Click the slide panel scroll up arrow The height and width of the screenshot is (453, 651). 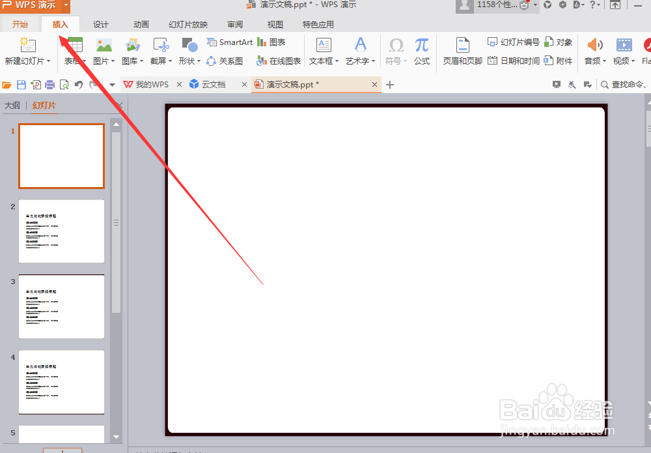click(x=117, y=124)
